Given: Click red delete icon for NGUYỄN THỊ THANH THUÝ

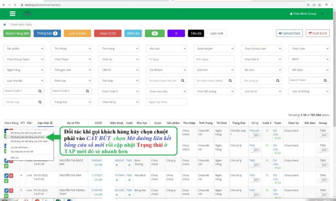Looking at the screenshot, I should click(11, 191).
